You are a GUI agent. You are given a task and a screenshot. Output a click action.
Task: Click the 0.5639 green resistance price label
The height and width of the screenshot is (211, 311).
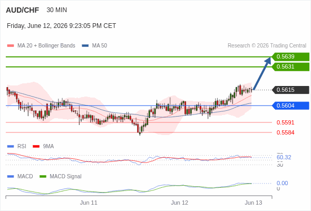[x=290, y=57]
